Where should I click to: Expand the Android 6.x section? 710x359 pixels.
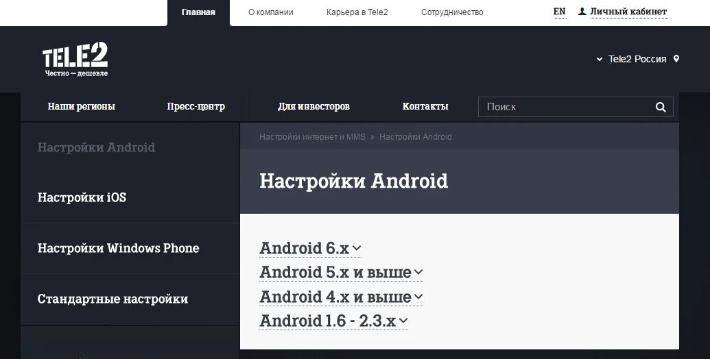click(x=310, y=248)
